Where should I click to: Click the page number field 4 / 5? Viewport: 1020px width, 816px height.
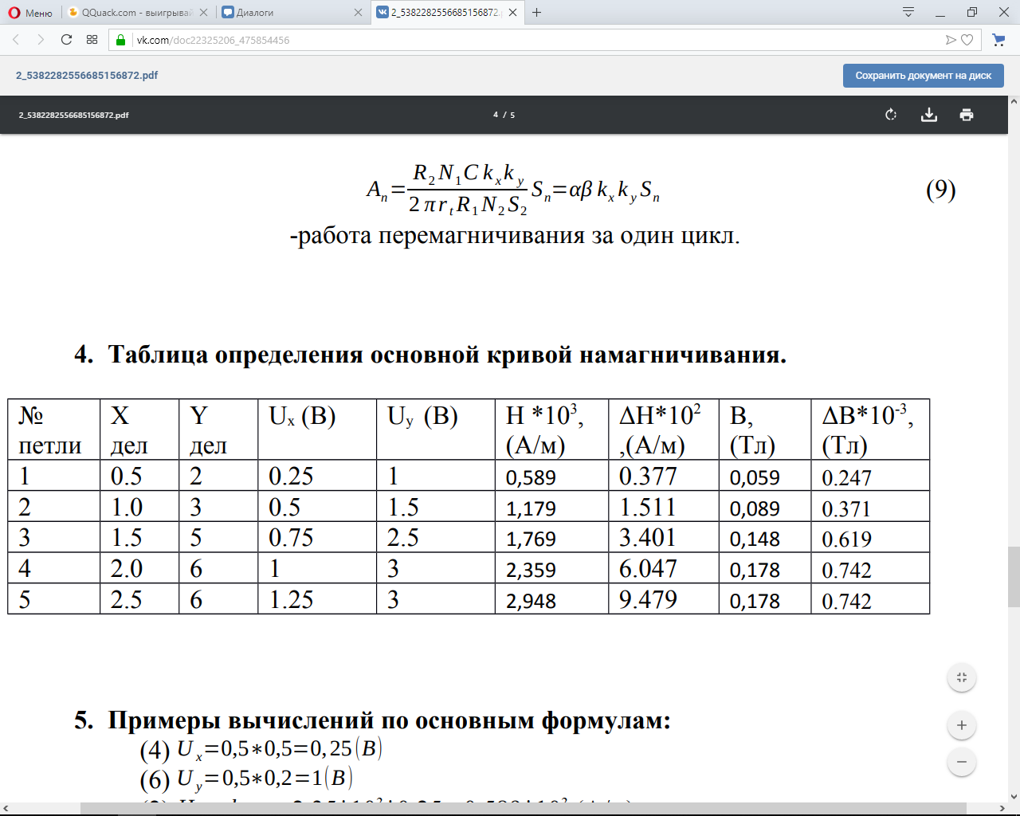pyautogui.click(x=504, y=115)
